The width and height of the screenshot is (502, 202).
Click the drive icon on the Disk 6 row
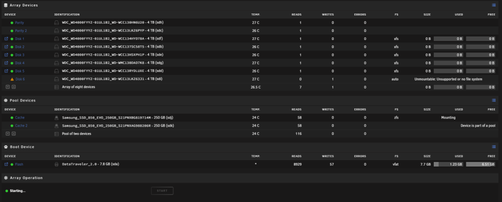(x=56, y=79)
